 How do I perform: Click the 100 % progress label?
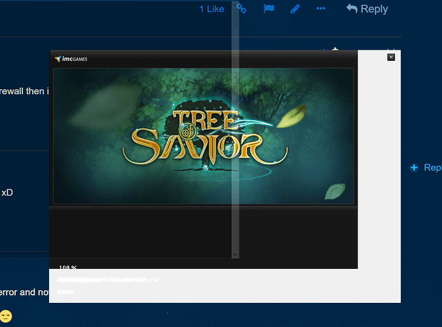67,268
